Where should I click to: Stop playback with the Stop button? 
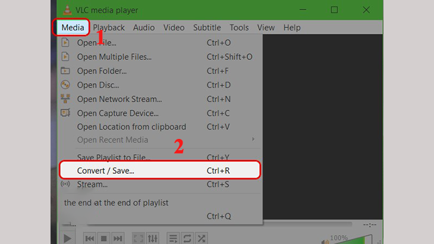[104, 238]
